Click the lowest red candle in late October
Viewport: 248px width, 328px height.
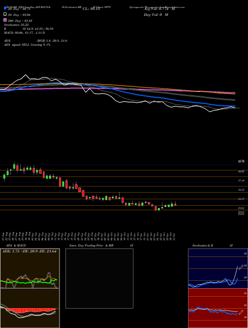(x=156, y=208)
